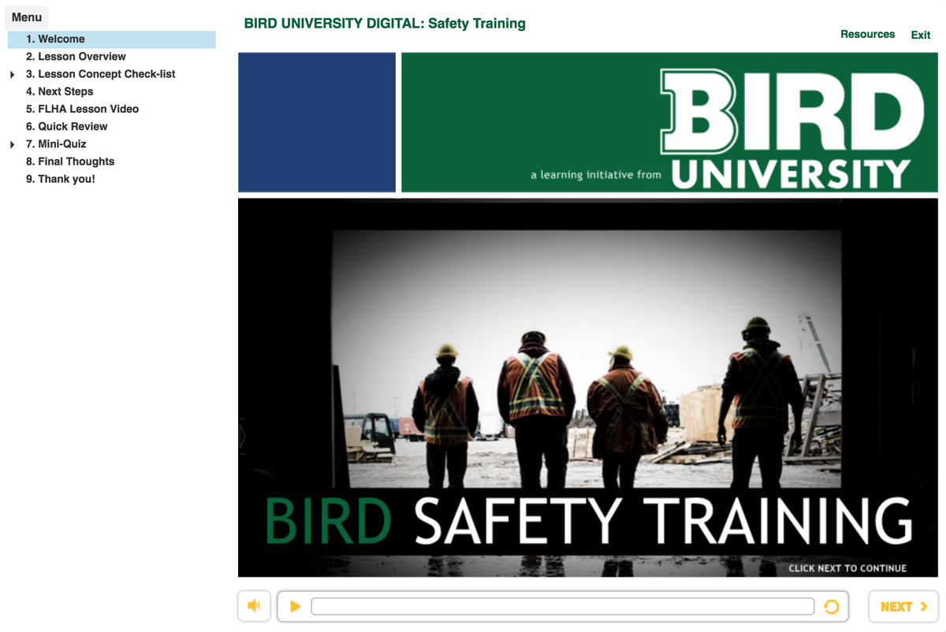Open the Lesson Overview slide

76,56
